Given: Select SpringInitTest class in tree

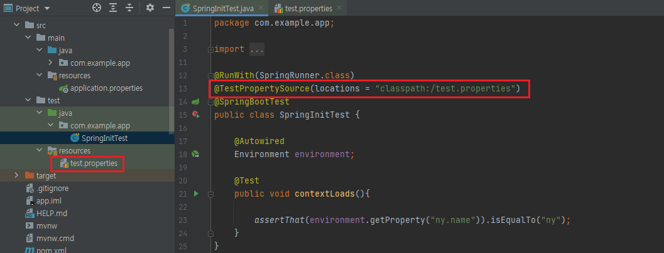Looking at the screenshot, I should (105, 138).
